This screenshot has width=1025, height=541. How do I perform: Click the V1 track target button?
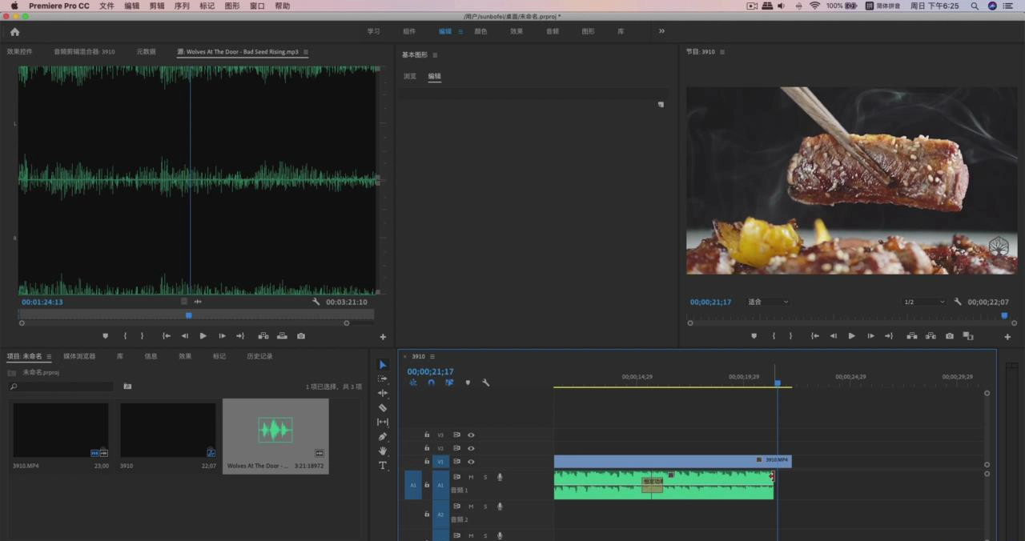(x=440, y=462)
